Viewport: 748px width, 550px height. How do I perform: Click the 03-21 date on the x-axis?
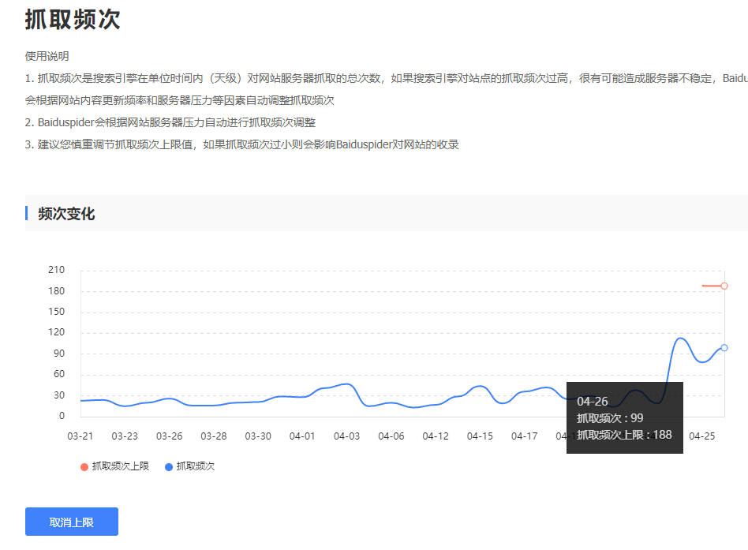(x=80, y=436)
